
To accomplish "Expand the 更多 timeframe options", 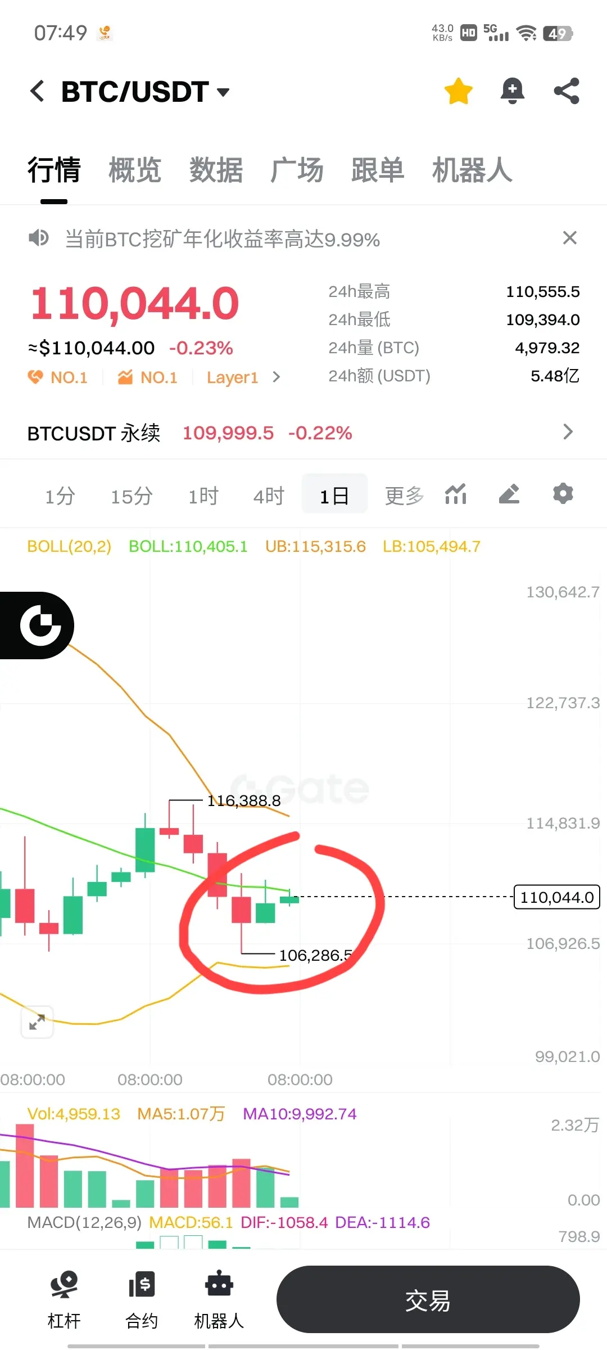I will 404,496.
